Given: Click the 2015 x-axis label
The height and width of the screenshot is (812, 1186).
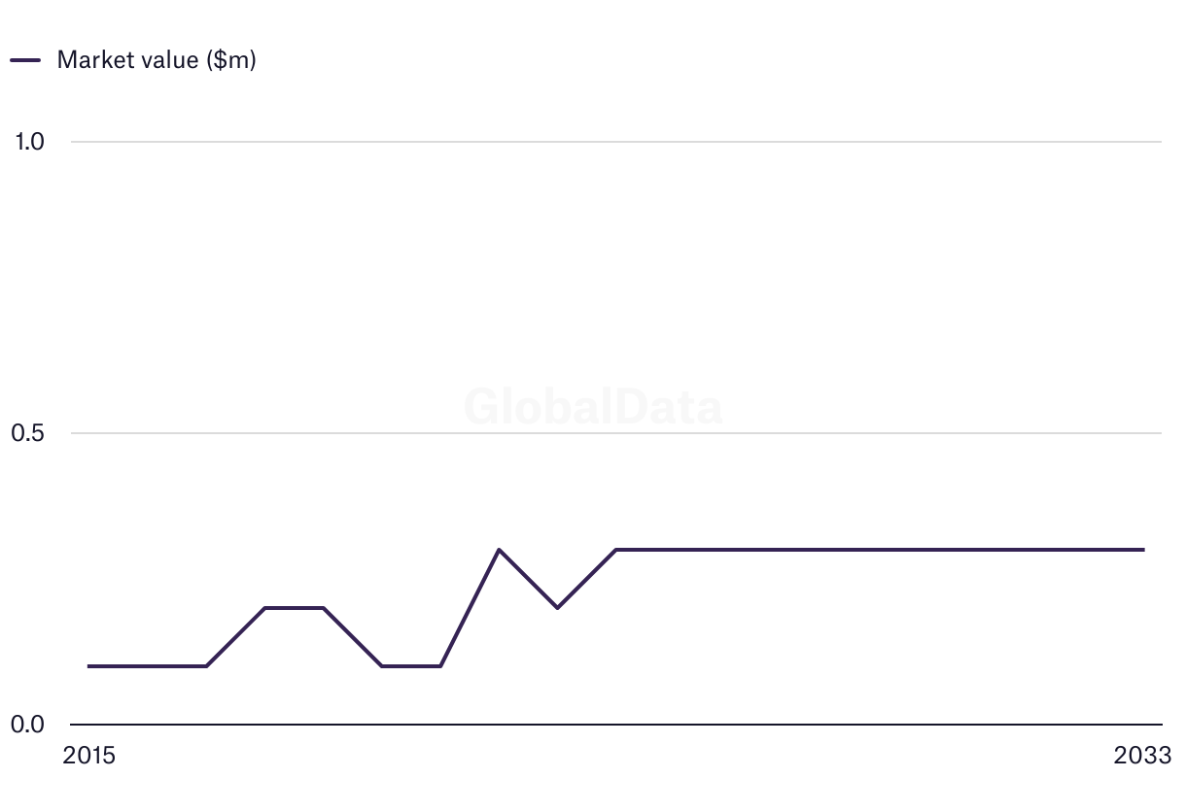Looking at the screenshot, I should tap(88, 756).
